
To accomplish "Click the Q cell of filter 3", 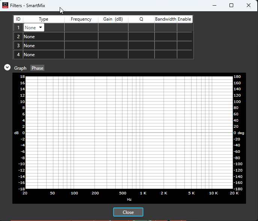I will [x=141, y=46].
